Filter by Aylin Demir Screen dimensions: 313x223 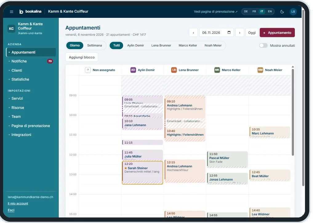(135, 46)
